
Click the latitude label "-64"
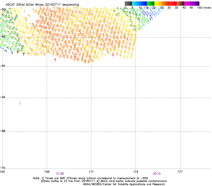[x=3, y=66]
